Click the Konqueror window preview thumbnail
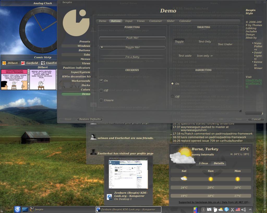 click(128, 173)
